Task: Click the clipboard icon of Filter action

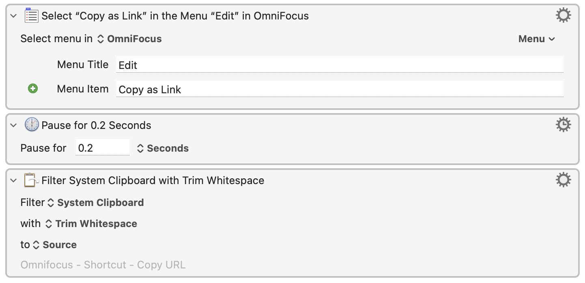Action: [32, 180]
